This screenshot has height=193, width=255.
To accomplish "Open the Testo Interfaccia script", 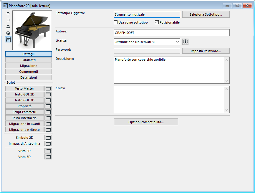I will click(24, 118).
